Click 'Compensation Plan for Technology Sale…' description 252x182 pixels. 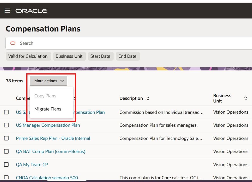point(161,138)
